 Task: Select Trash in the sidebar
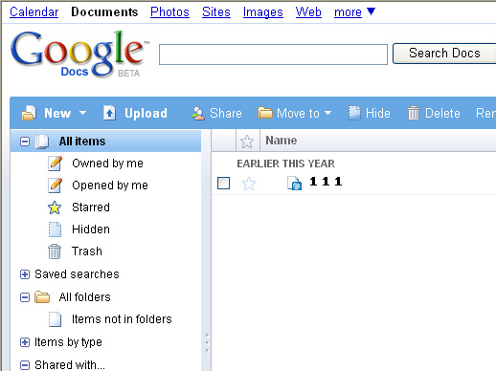point(87,251)
